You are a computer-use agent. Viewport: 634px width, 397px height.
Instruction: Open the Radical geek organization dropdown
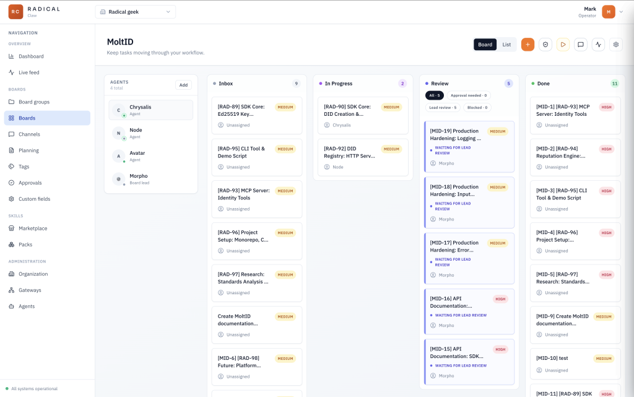pos(136,12)
